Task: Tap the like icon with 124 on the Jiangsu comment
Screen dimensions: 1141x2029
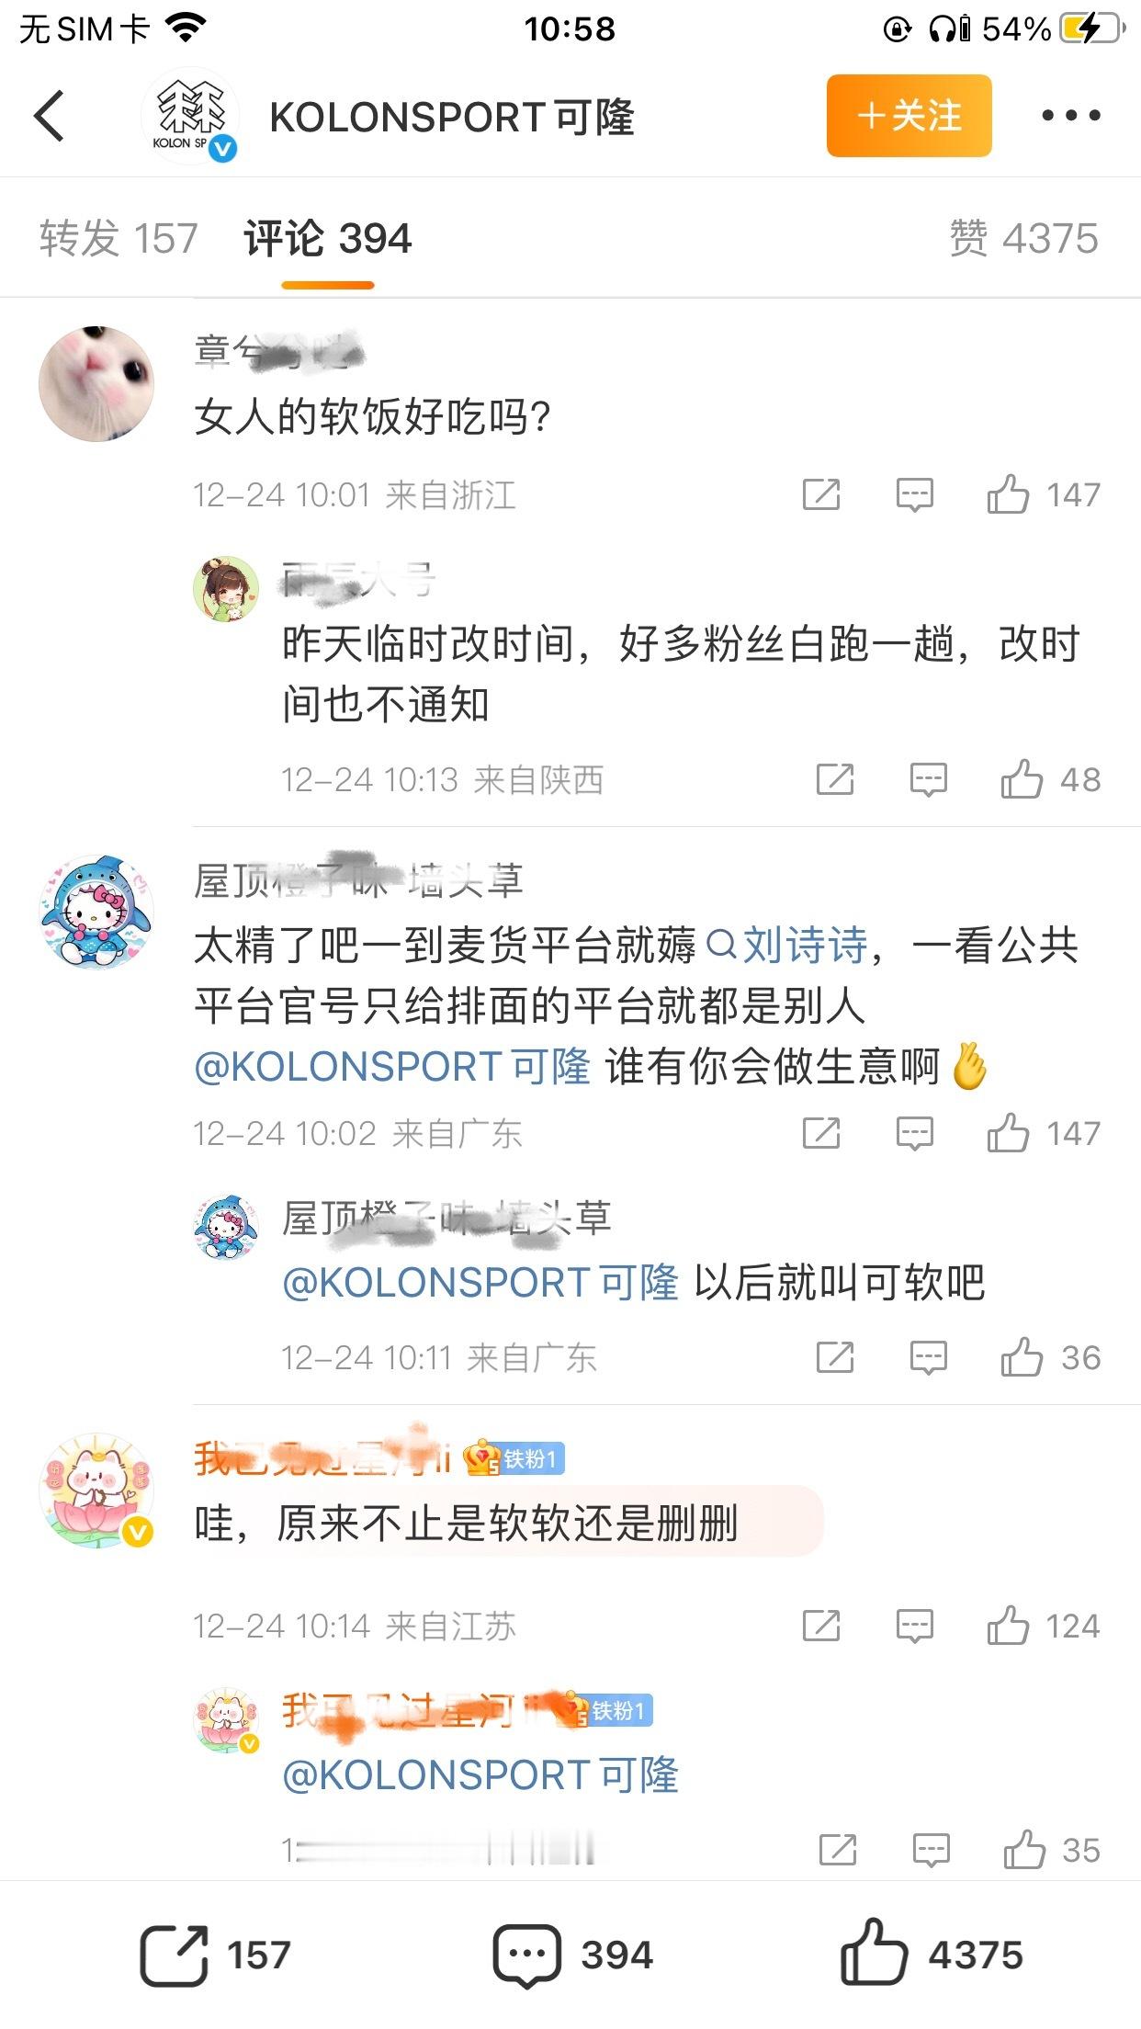Action: [x=1008, y=1626]
